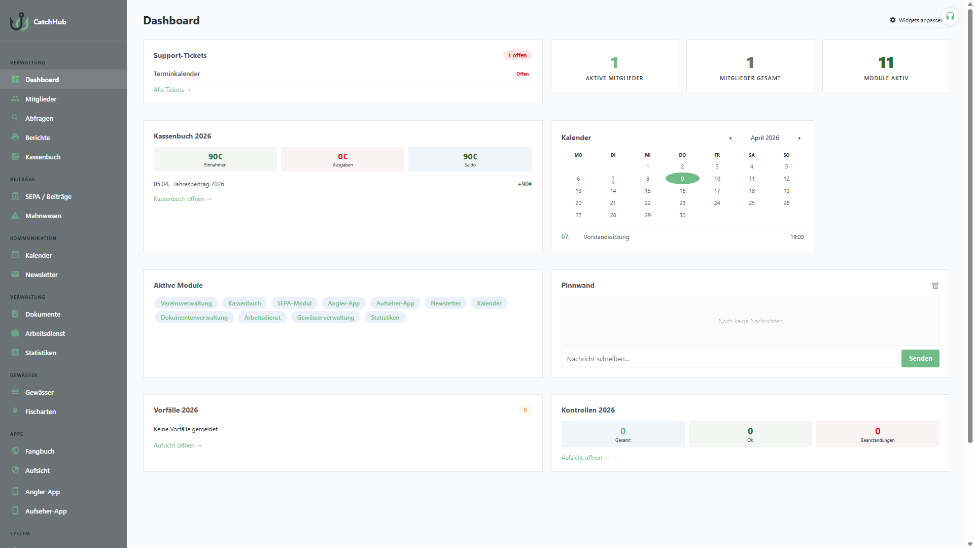Click the Senden button on Pinnwand
The width and height of the screenshot is (974, 548).
(920, 358)
